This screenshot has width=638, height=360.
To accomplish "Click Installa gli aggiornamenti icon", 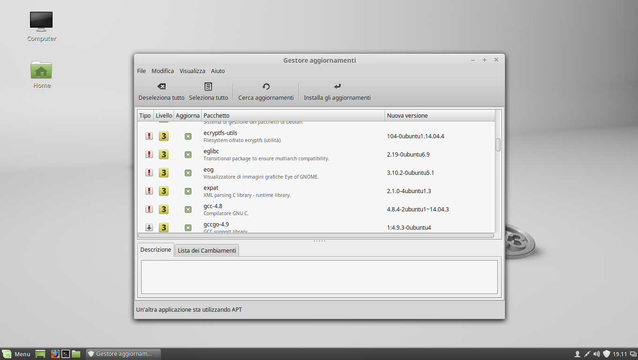I will coord(337,87).
